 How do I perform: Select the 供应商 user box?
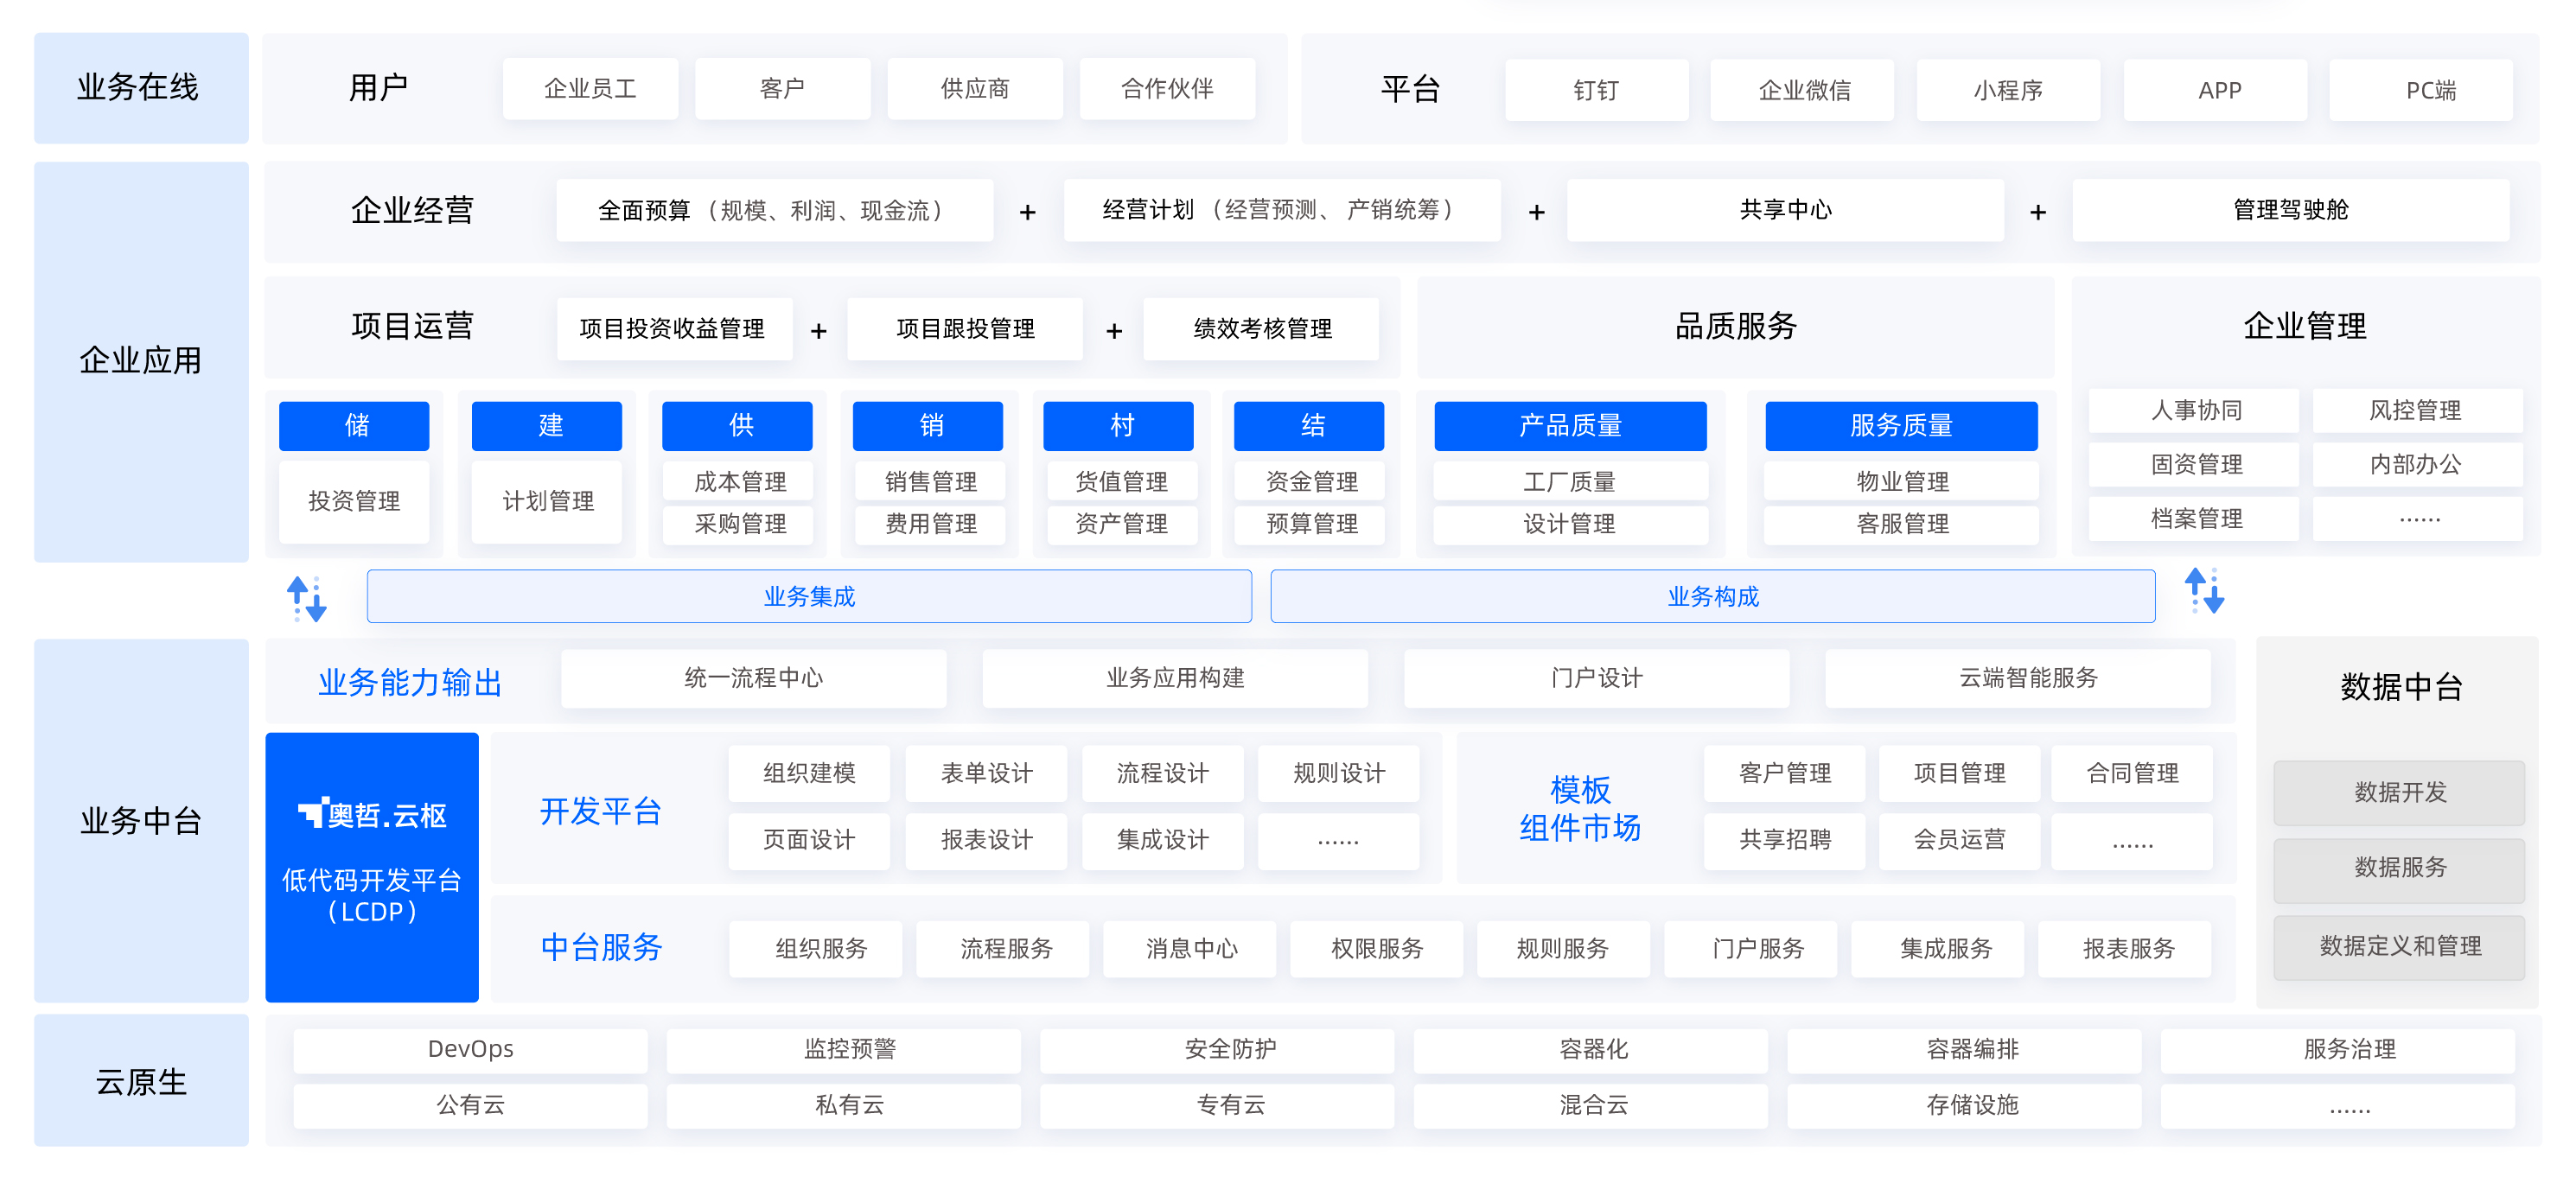[975, 89]
